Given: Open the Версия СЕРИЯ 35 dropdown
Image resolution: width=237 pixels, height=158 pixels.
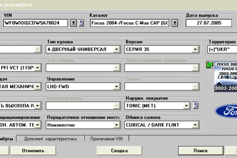Looking at the screenshot, I should point(195,49).
